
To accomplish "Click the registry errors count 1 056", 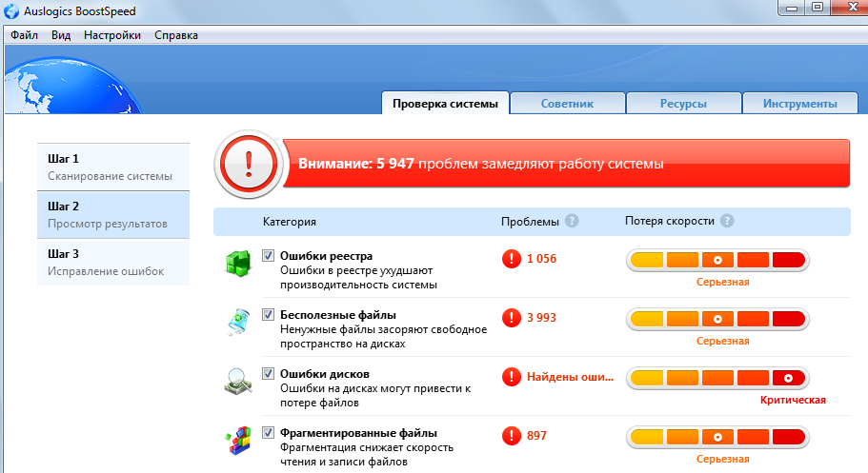I will (541, 259).
